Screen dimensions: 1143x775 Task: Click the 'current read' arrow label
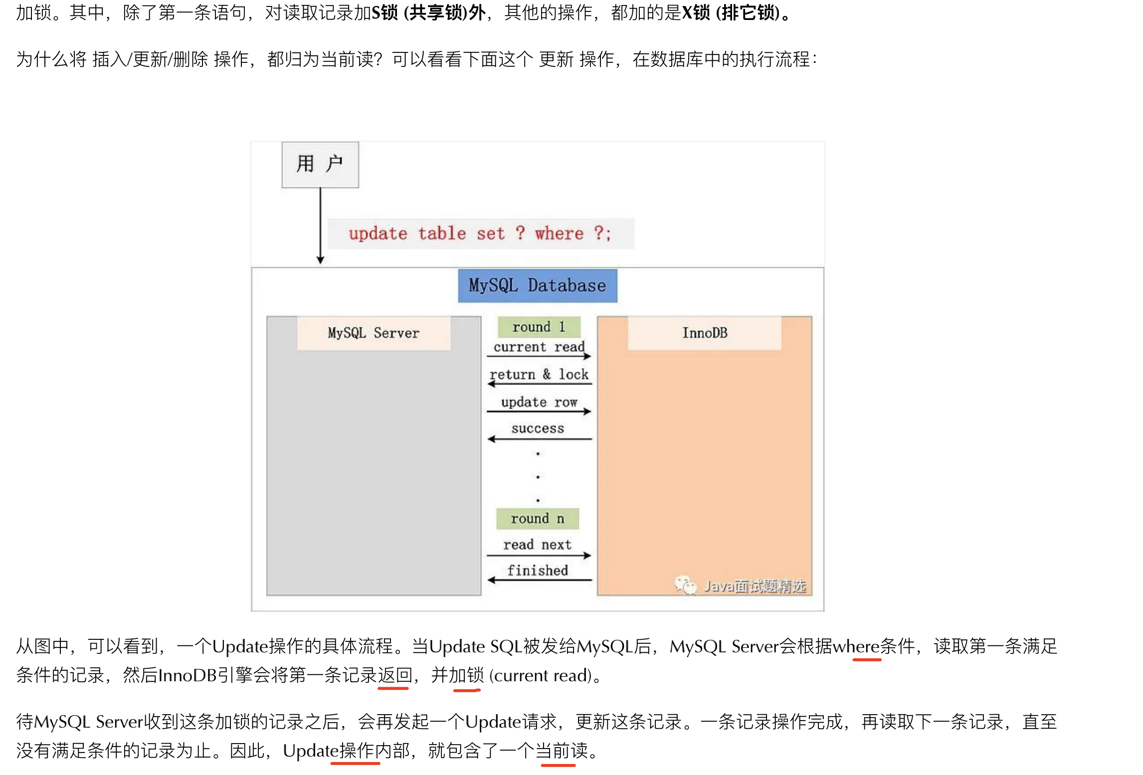click(x=539, y=347)
